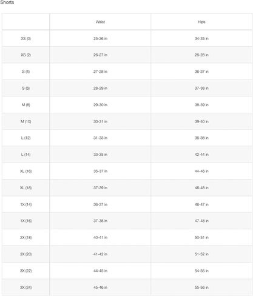This screenshot has width=253, height=296.
Task: Click the S (4) size label
Action: click(25, 72)
